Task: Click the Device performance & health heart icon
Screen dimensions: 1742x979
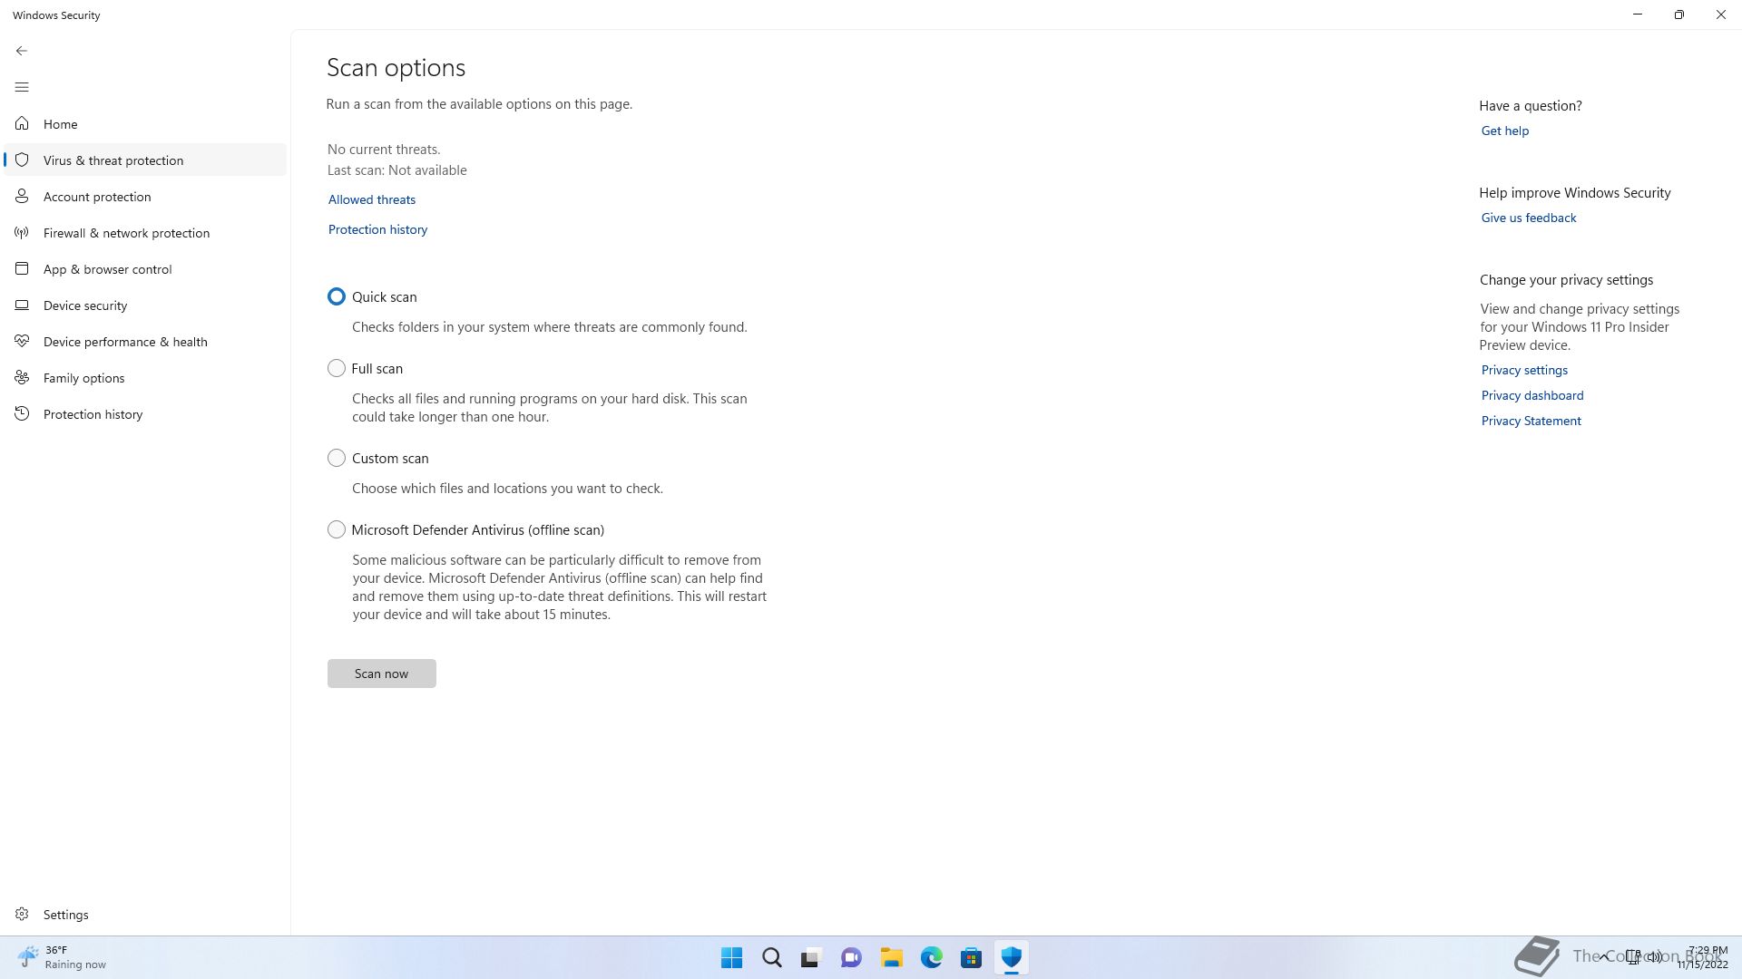Action: (22, 341)
